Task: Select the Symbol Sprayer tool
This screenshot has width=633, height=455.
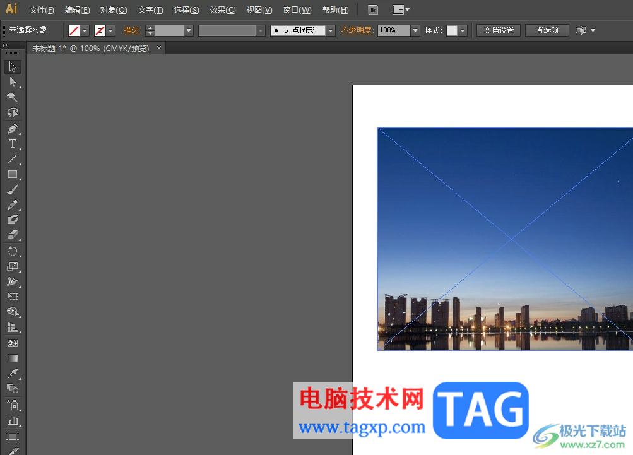Action: tap(13, 405)
